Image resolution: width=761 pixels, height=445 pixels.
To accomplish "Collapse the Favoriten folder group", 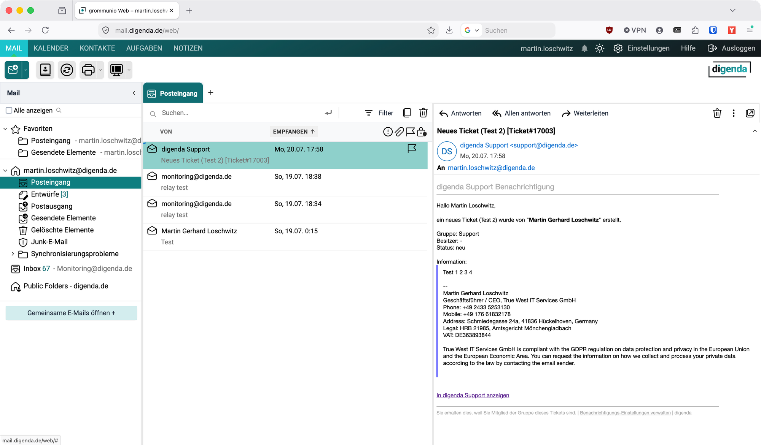I will pyautogui.click(x=5, y=129).
